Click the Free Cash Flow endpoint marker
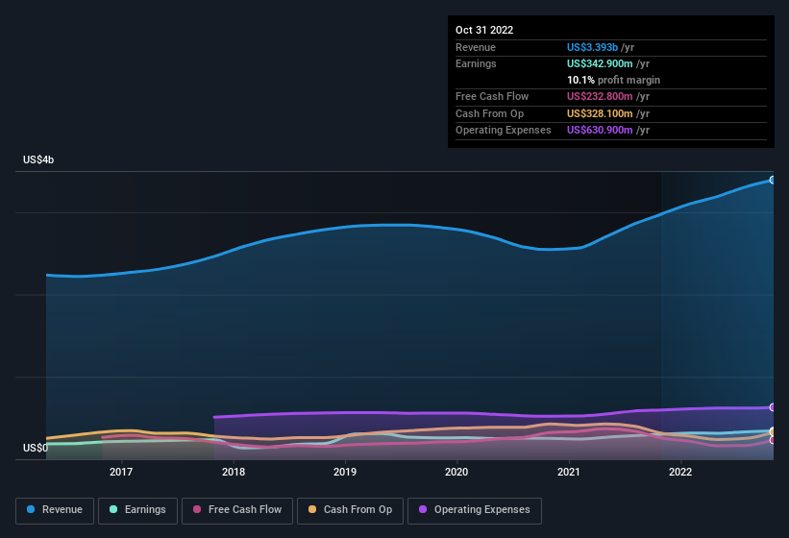 tap(773, 440)
